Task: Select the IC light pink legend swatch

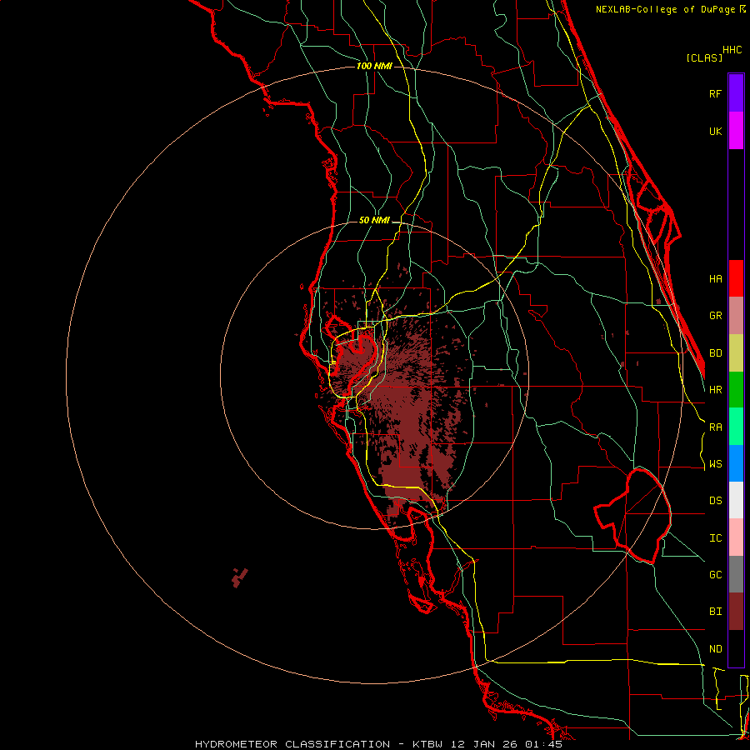Action: 736,537
